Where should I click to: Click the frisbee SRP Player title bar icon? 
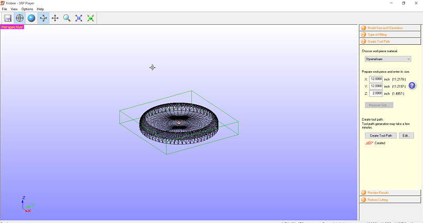[x=3, y=3]
